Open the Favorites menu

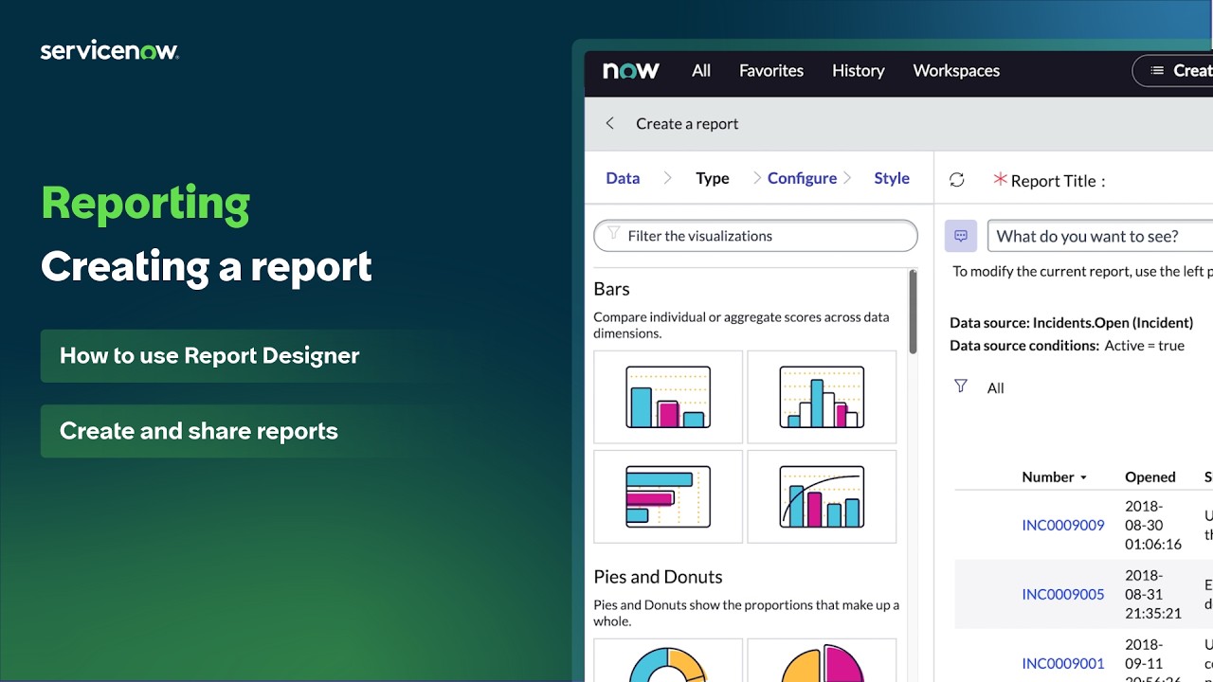point(771,71)
